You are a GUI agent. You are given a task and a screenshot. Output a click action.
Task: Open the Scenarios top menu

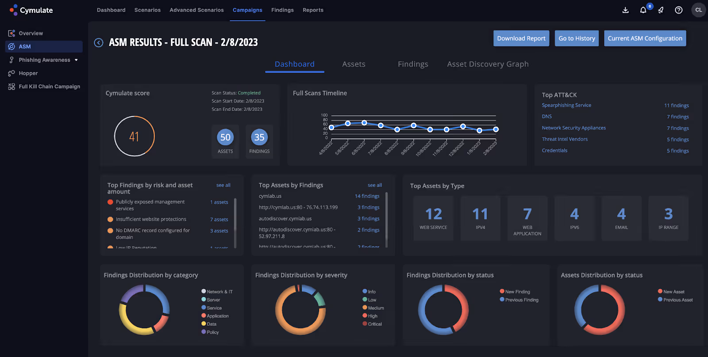pos(147,10)
